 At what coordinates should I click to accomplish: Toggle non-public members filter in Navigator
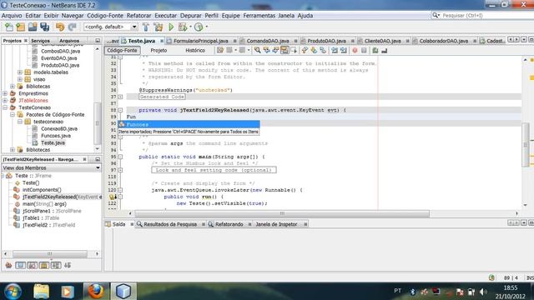point(44,265)
